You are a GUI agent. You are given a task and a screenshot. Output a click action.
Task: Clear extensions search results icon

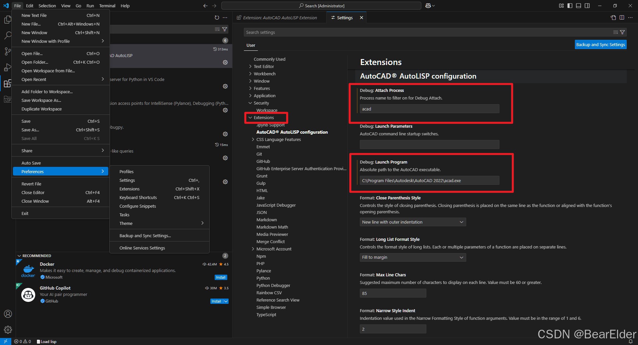click(x=217, y=29)
